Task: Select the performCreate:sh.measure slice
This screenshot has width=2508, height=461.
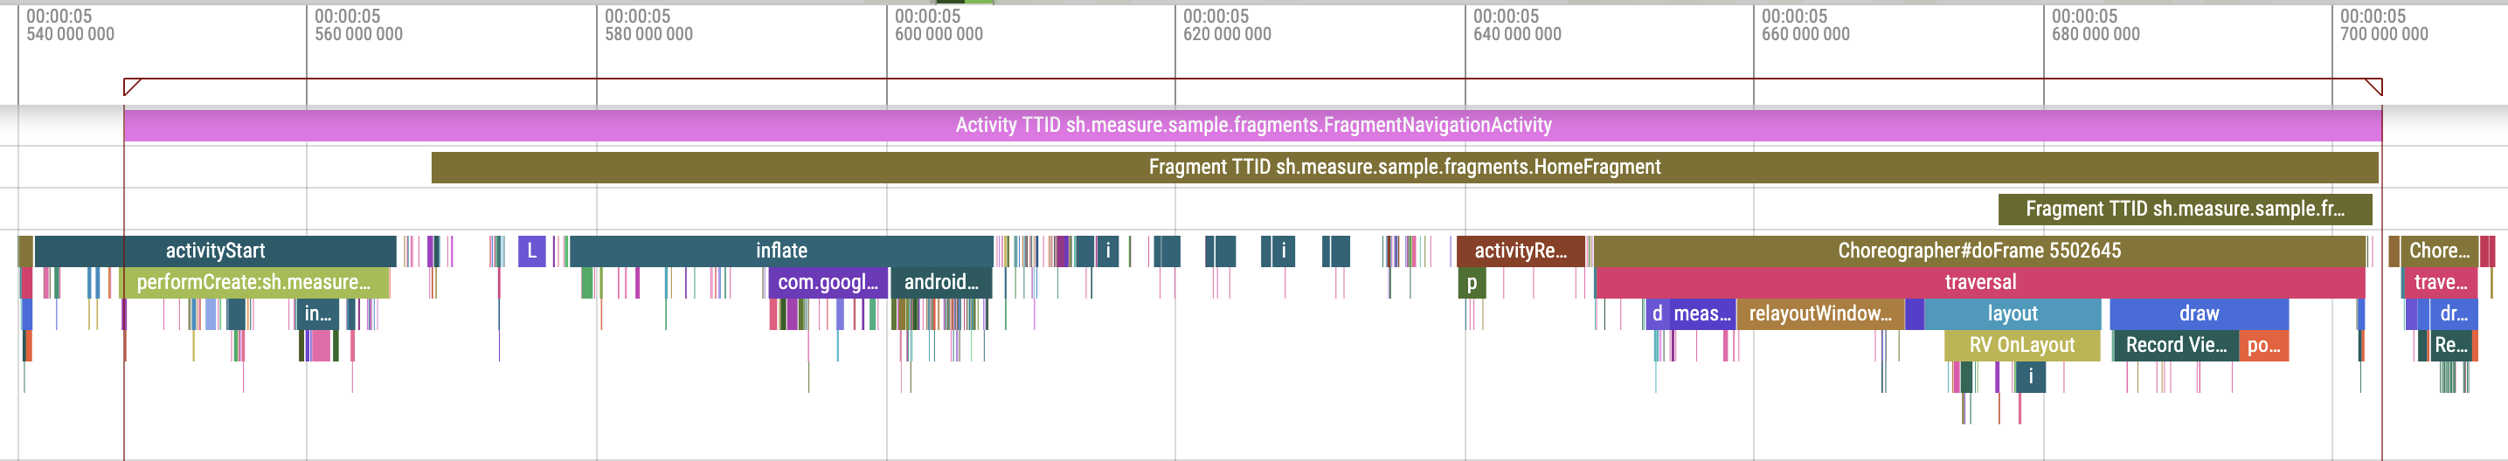Action: tap(255, 283)
